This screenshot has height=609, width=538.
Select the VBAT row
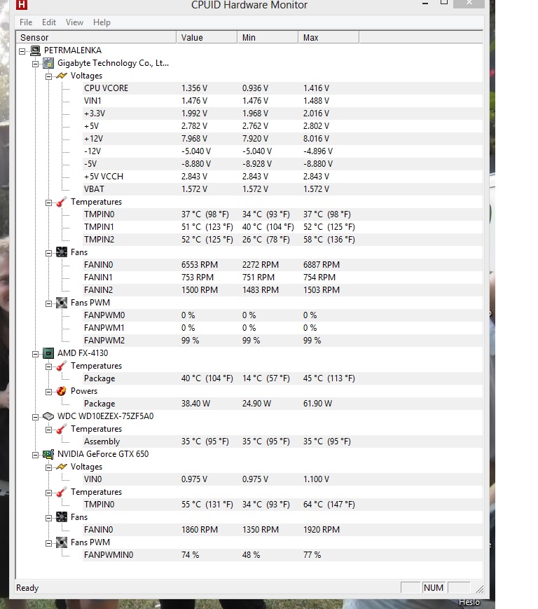coord(282,189)
